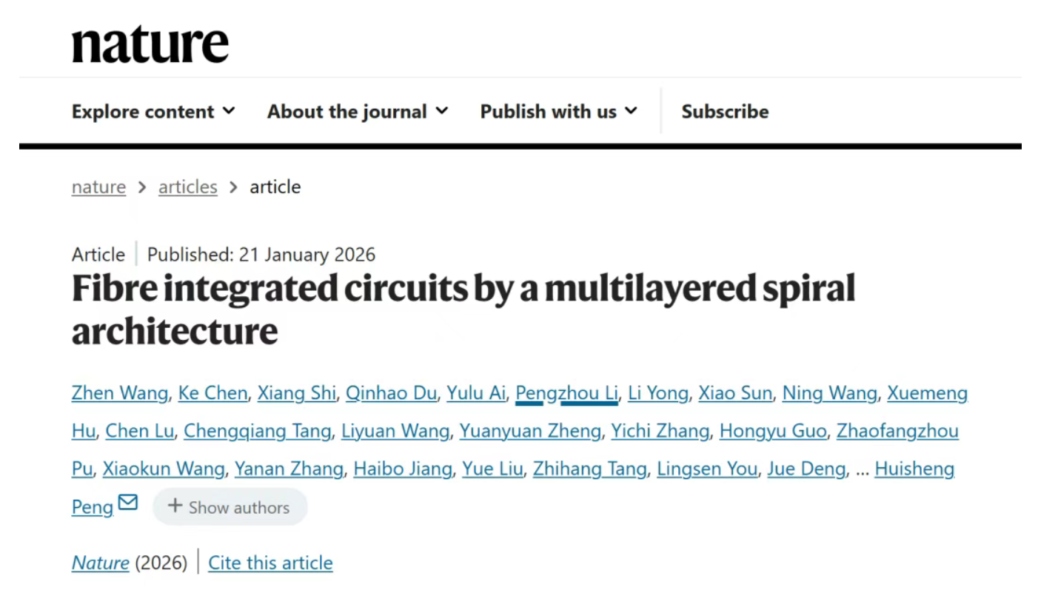Click the Cite this article link

270,563
